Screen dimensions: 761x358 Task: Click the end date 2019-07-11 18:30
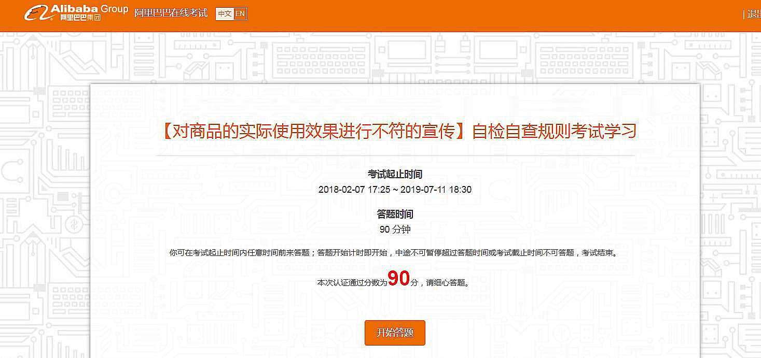coord(436,190)
